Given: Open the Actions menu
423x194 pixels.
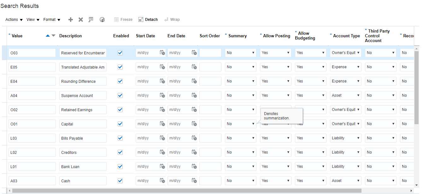Looking at the screenshot, I should 14,20.
